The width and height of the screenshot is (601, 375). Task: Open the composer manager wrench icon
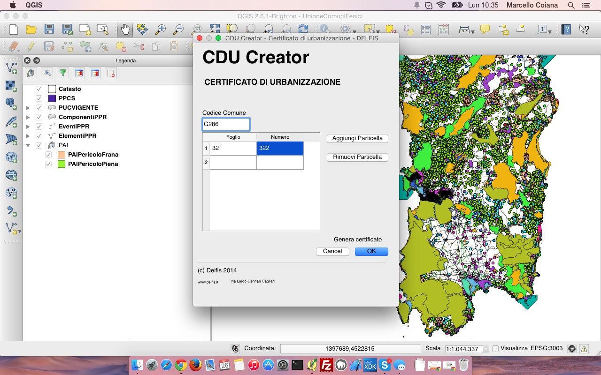(x=103, y=30)
